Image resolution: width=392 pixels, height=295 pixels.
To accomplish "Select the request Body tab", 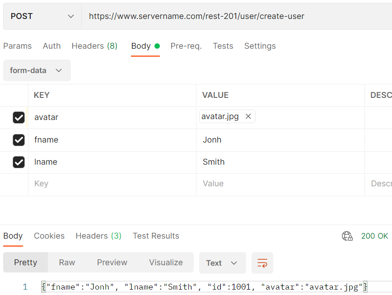I will click(145, 46).
